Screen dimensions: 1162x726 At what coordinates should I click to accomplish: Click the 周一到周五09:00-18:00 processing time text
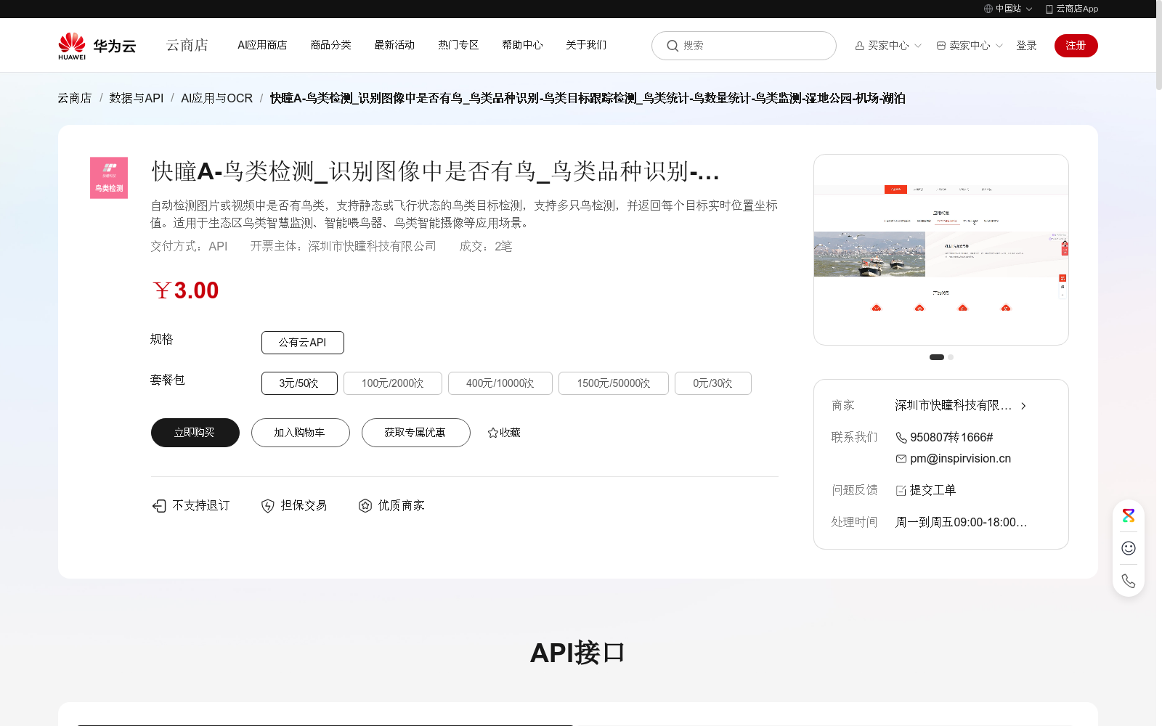(x=961, y=523)
